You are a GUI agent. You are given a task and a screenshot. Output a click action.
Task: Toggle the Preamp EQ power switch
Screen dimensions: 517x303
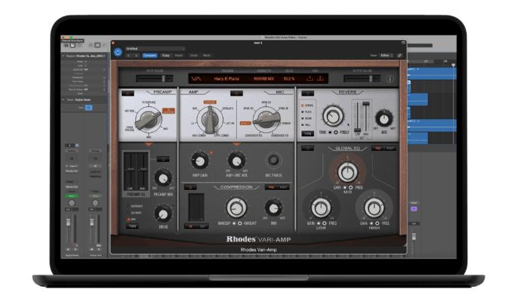pyautogui.click(x=163, y=160)
